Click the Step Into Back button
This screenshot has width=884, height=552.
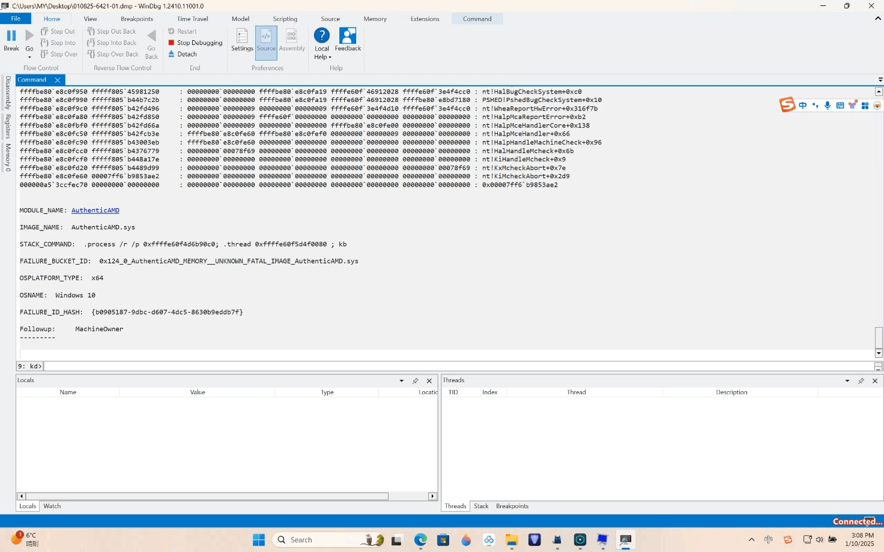tap(112, 43)
